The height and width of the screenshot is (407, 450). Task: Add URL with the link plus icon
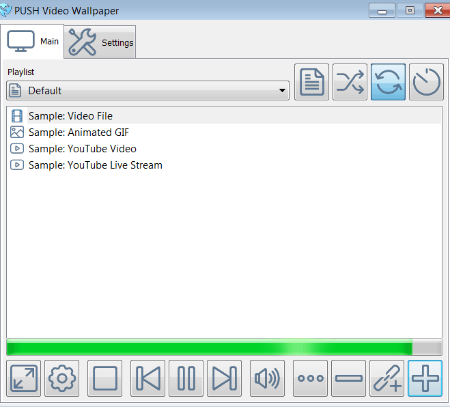tap(386, 378)
